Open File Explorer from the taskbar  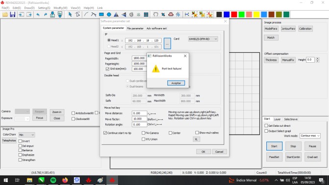coord(29,180)
